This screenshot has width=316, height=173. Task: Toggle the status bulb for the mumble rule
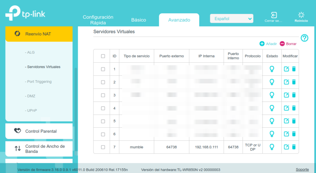click(272, 147)
